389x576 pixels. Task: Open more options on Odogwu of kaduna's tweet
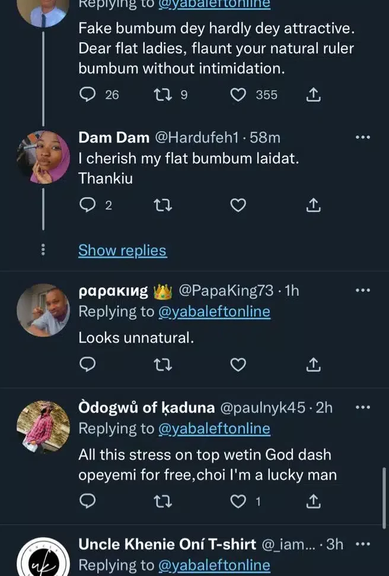pyautogui.click(x=362, y=407)
